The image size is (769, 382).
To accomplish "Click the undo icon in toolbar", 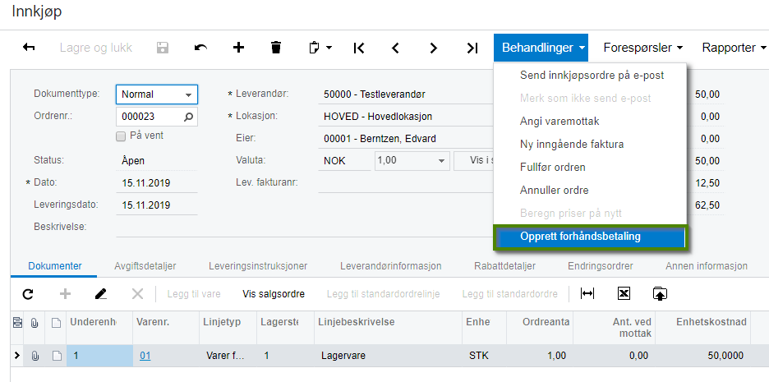I will tap(200, 48).
